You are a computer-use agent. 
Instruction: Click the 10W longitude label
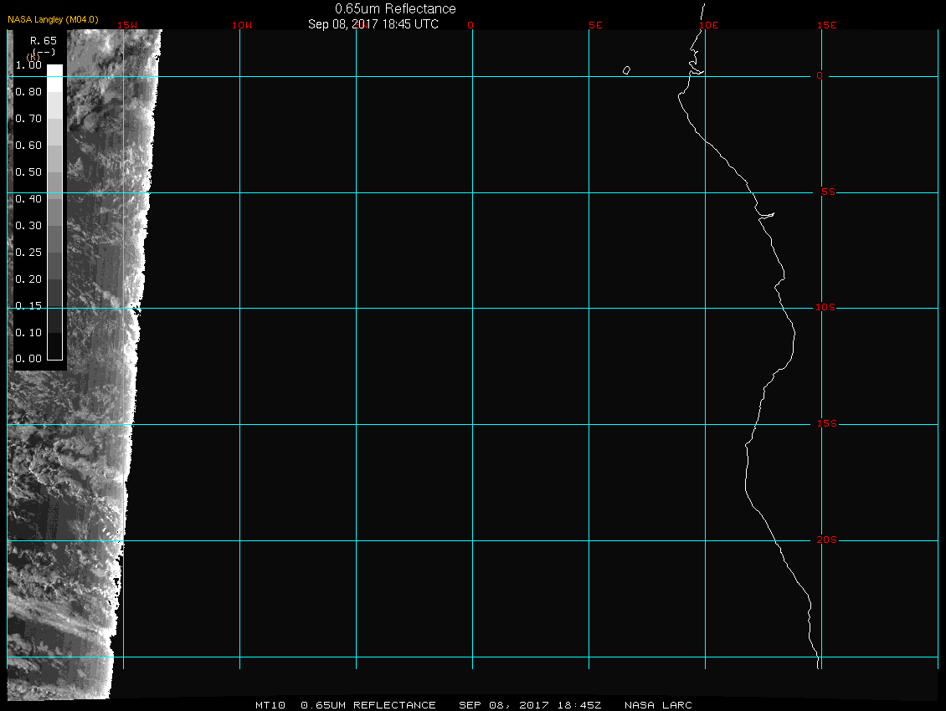pyautogui.click(x=241, y=25)
